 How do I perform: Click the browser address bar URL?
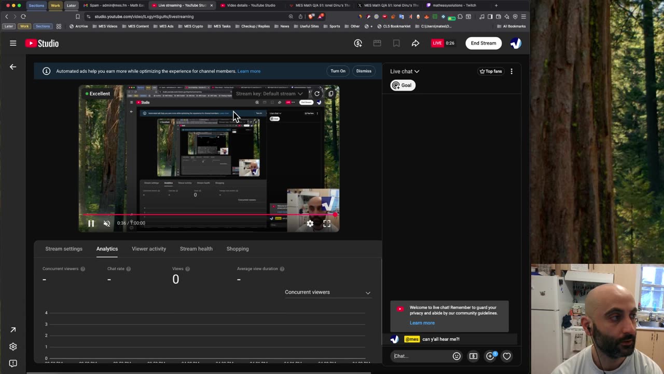point(144,17)
